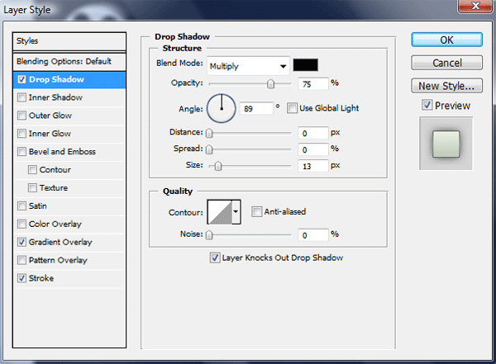The image size is (496, 364).
Task: Open the Blend Mode dropdown
Action: [247, 65]
